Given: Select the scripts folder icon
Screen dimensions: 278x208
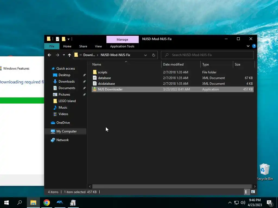Looking at the screenshot, I should (95, 72).
